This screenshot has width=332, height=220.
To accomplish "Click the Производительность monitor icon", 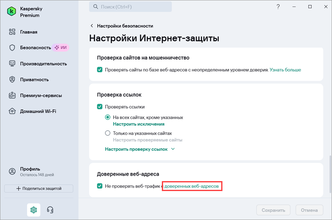I will click(12, 64).
